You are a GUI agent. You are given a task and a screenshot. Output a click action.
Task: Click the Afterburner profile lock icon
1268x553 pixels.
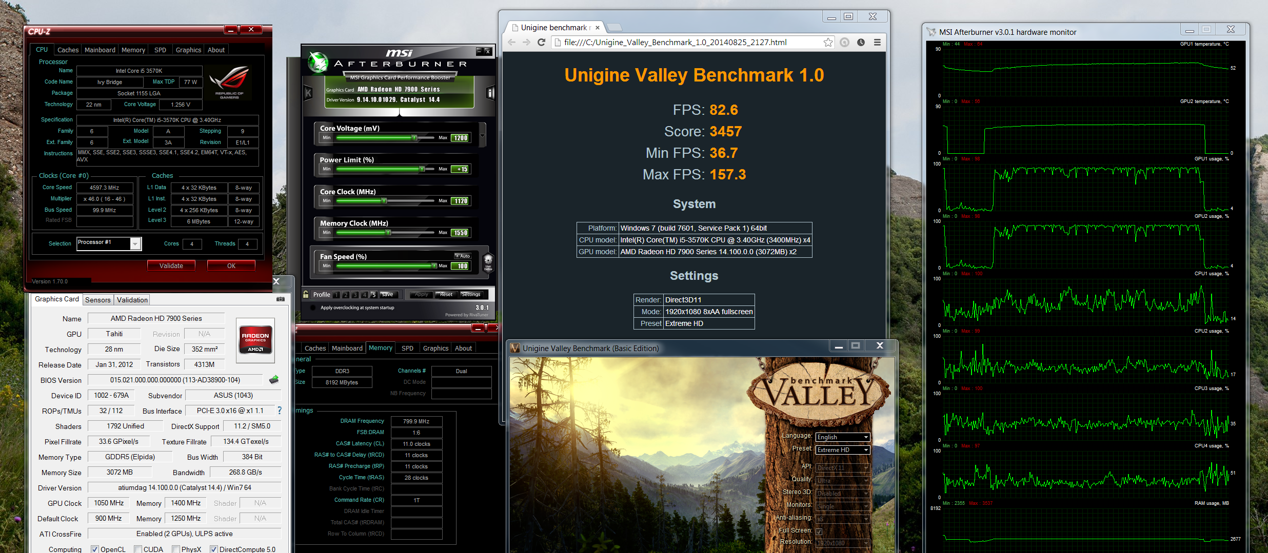pyautogui.click(x=306, y=294)
